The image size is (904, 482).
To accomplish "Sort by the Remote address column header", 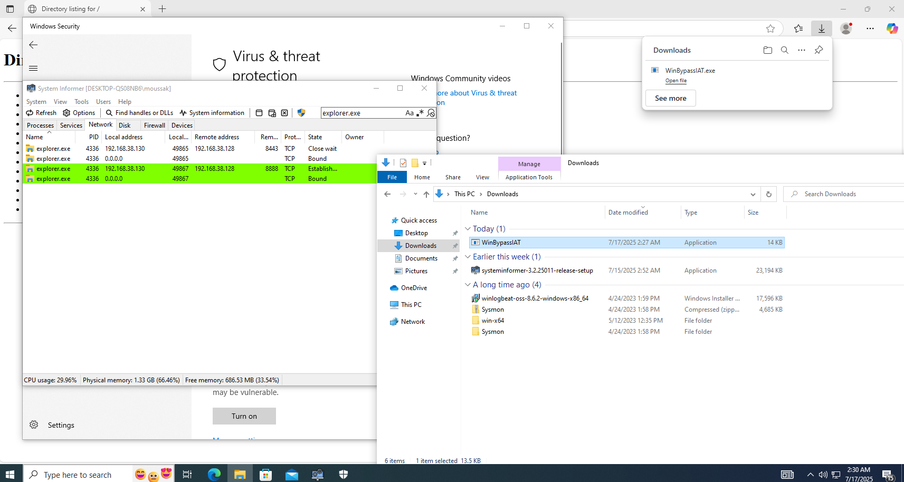I will click(x=224, y=137).
